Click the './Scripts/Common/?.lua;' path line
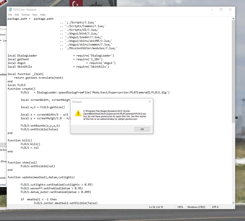This screenshot has width=245, height=221. 83,26
